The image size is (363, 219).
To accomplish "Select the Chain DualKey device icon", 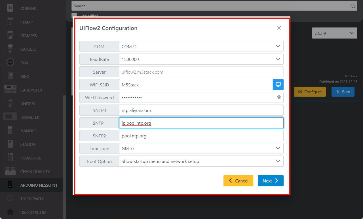I will [10, 172].
